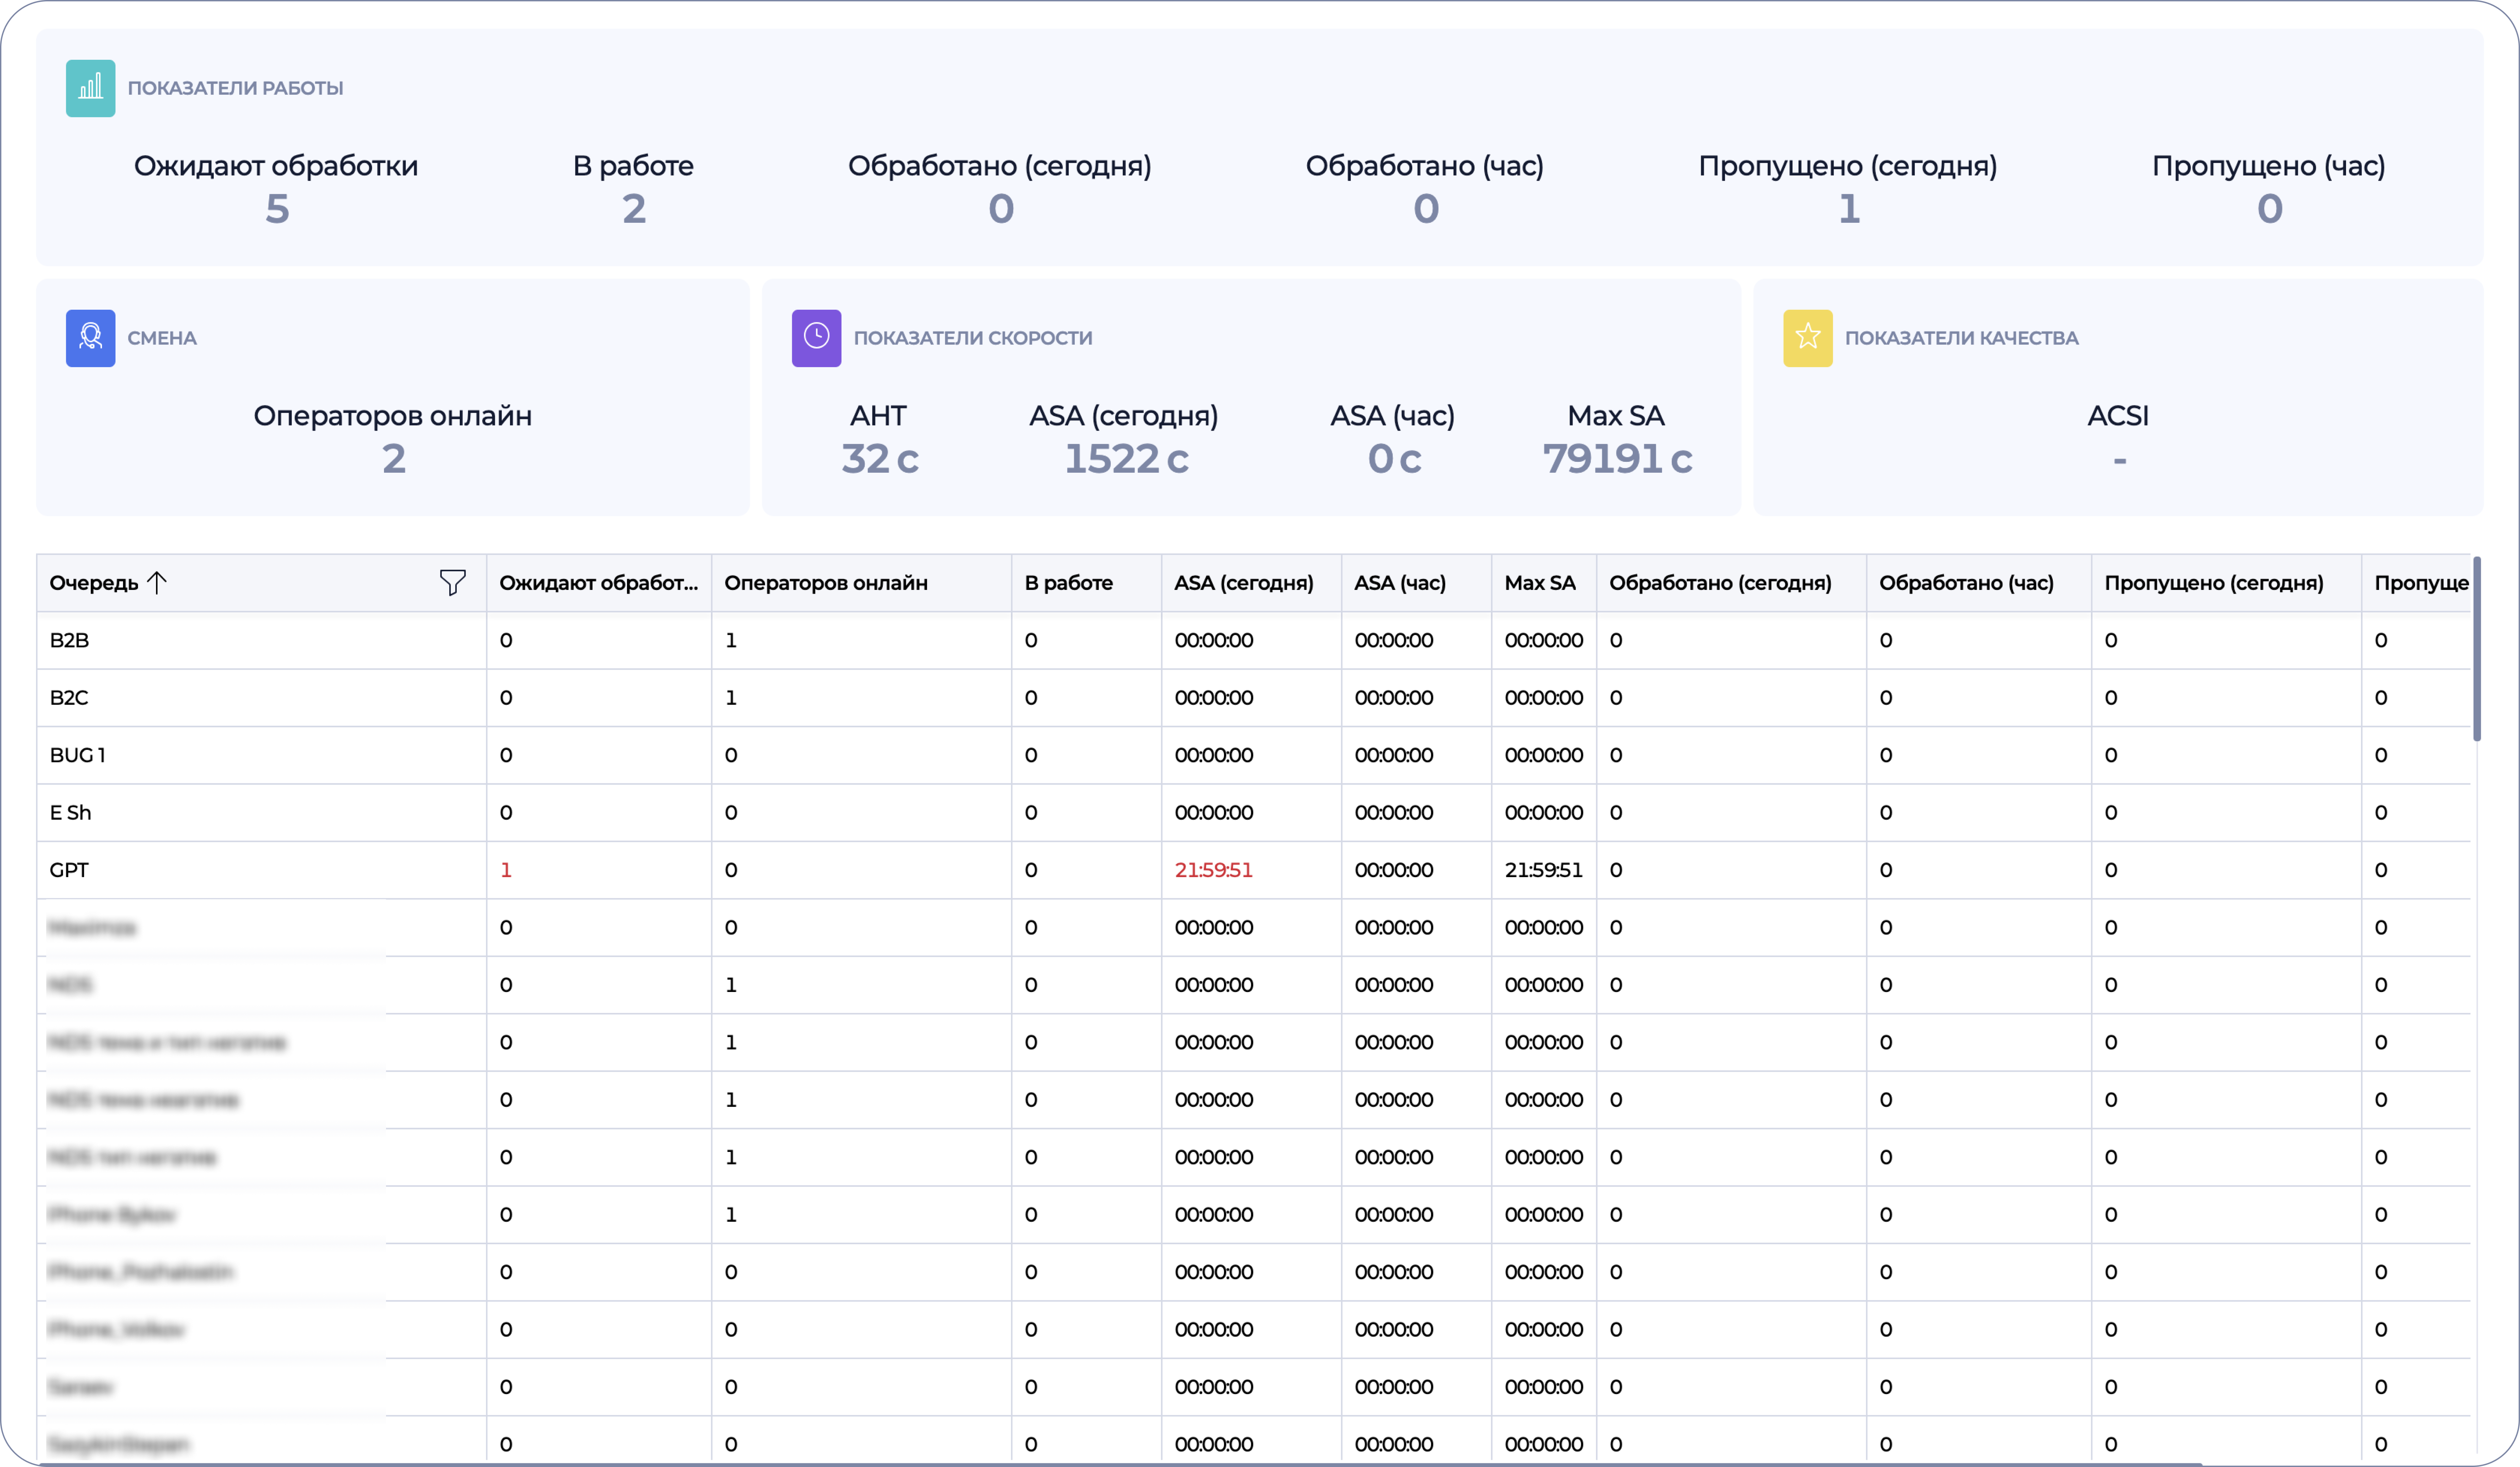Click top Обработано (час) value 0
The image size is (2520, 1467).
click(1426, 209)
